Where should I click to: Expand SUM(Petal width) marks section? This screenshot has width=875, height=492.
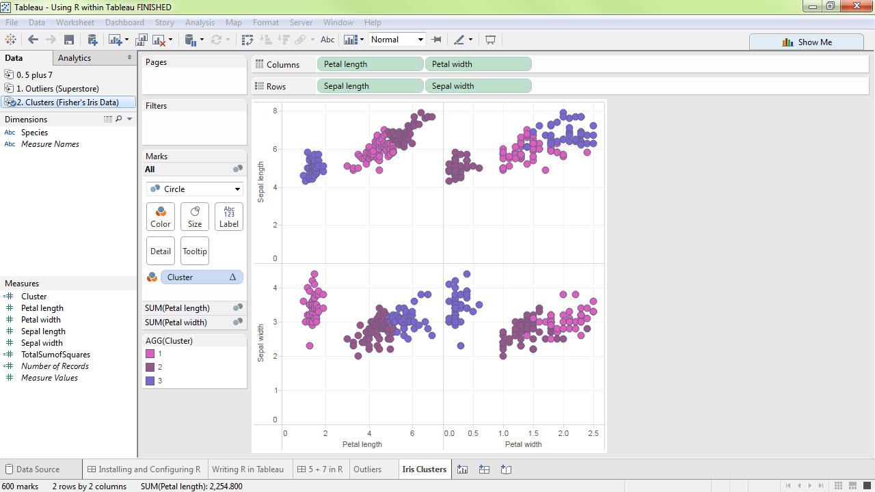tap(195, 323)
